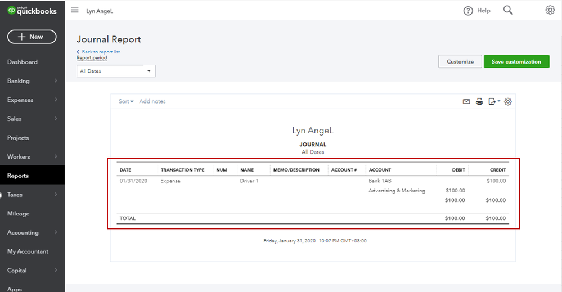
Task: Open the export report dropdown icon
Action: click(x=494, y=101)
